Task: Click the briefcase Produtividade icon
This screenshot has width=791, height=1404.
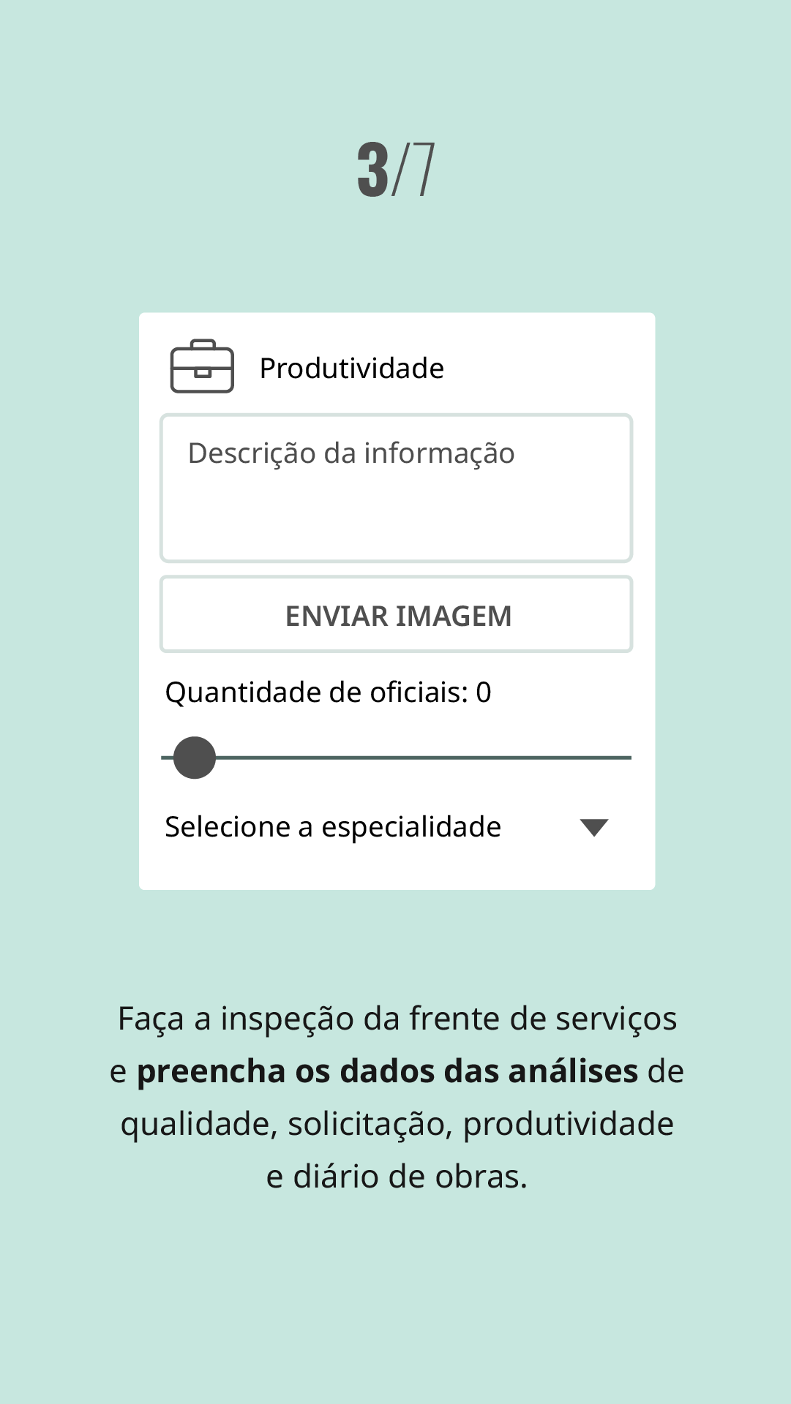Action: pyautogui.click(x=202, y=366)
